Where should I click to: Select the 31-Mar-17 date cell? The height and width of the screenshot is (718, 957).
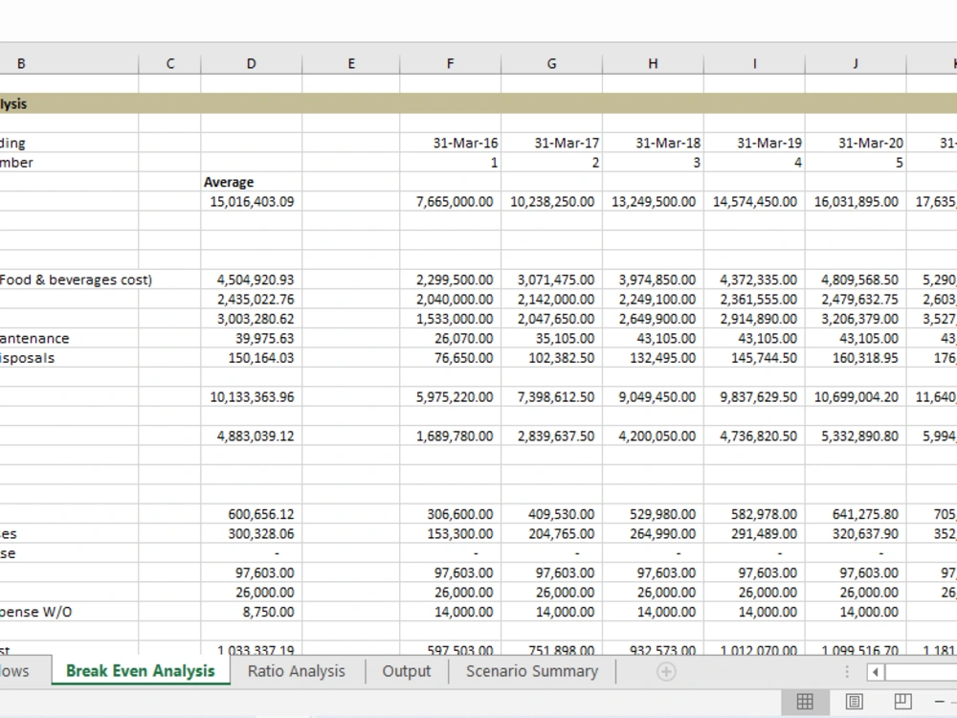pos(552,143)
